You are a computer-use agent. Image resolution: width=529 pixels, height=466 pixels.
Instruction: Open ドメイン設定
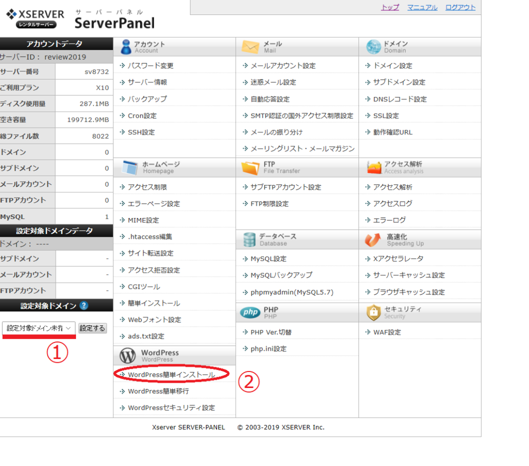click(x=393, y=66)
